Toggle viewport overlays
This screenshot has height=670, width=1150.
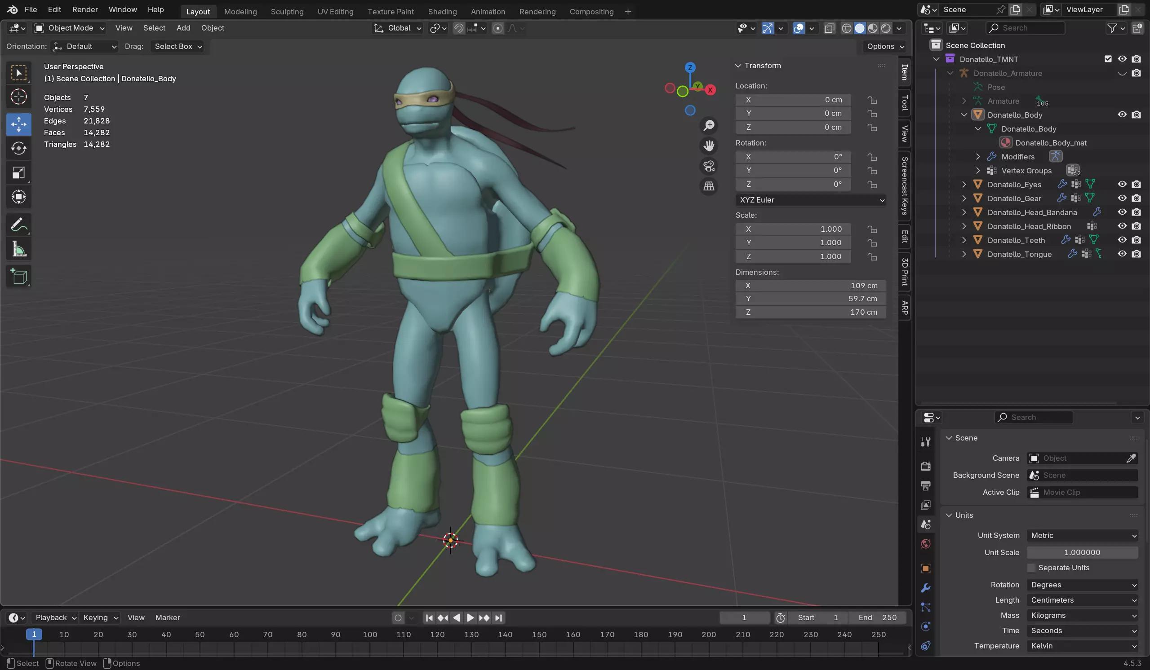799,28
